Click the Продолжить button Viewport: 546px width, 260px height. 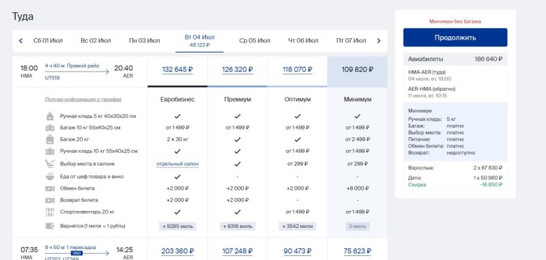click(x=455, y=38)
